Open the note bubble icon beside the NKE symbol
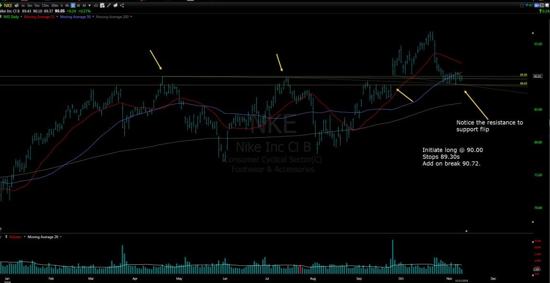550x283 pixels. 17,6
